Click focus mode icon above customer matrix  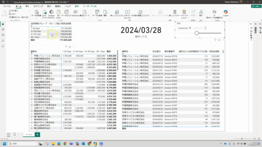(70, 47)
